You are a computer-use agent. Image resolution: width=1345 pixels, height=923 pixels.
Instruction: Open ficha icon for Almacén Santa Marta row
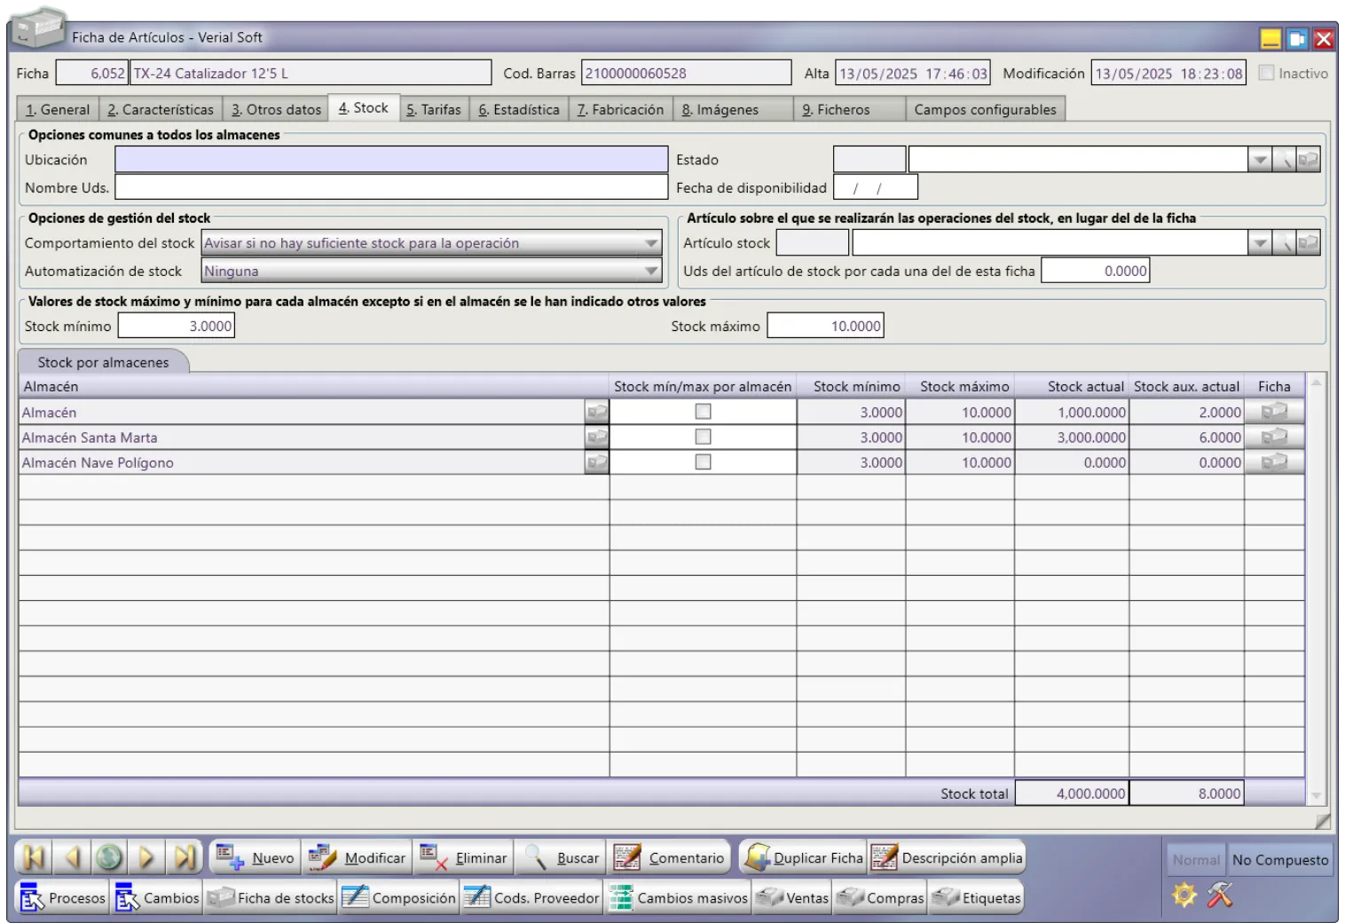click(1274, 438)
